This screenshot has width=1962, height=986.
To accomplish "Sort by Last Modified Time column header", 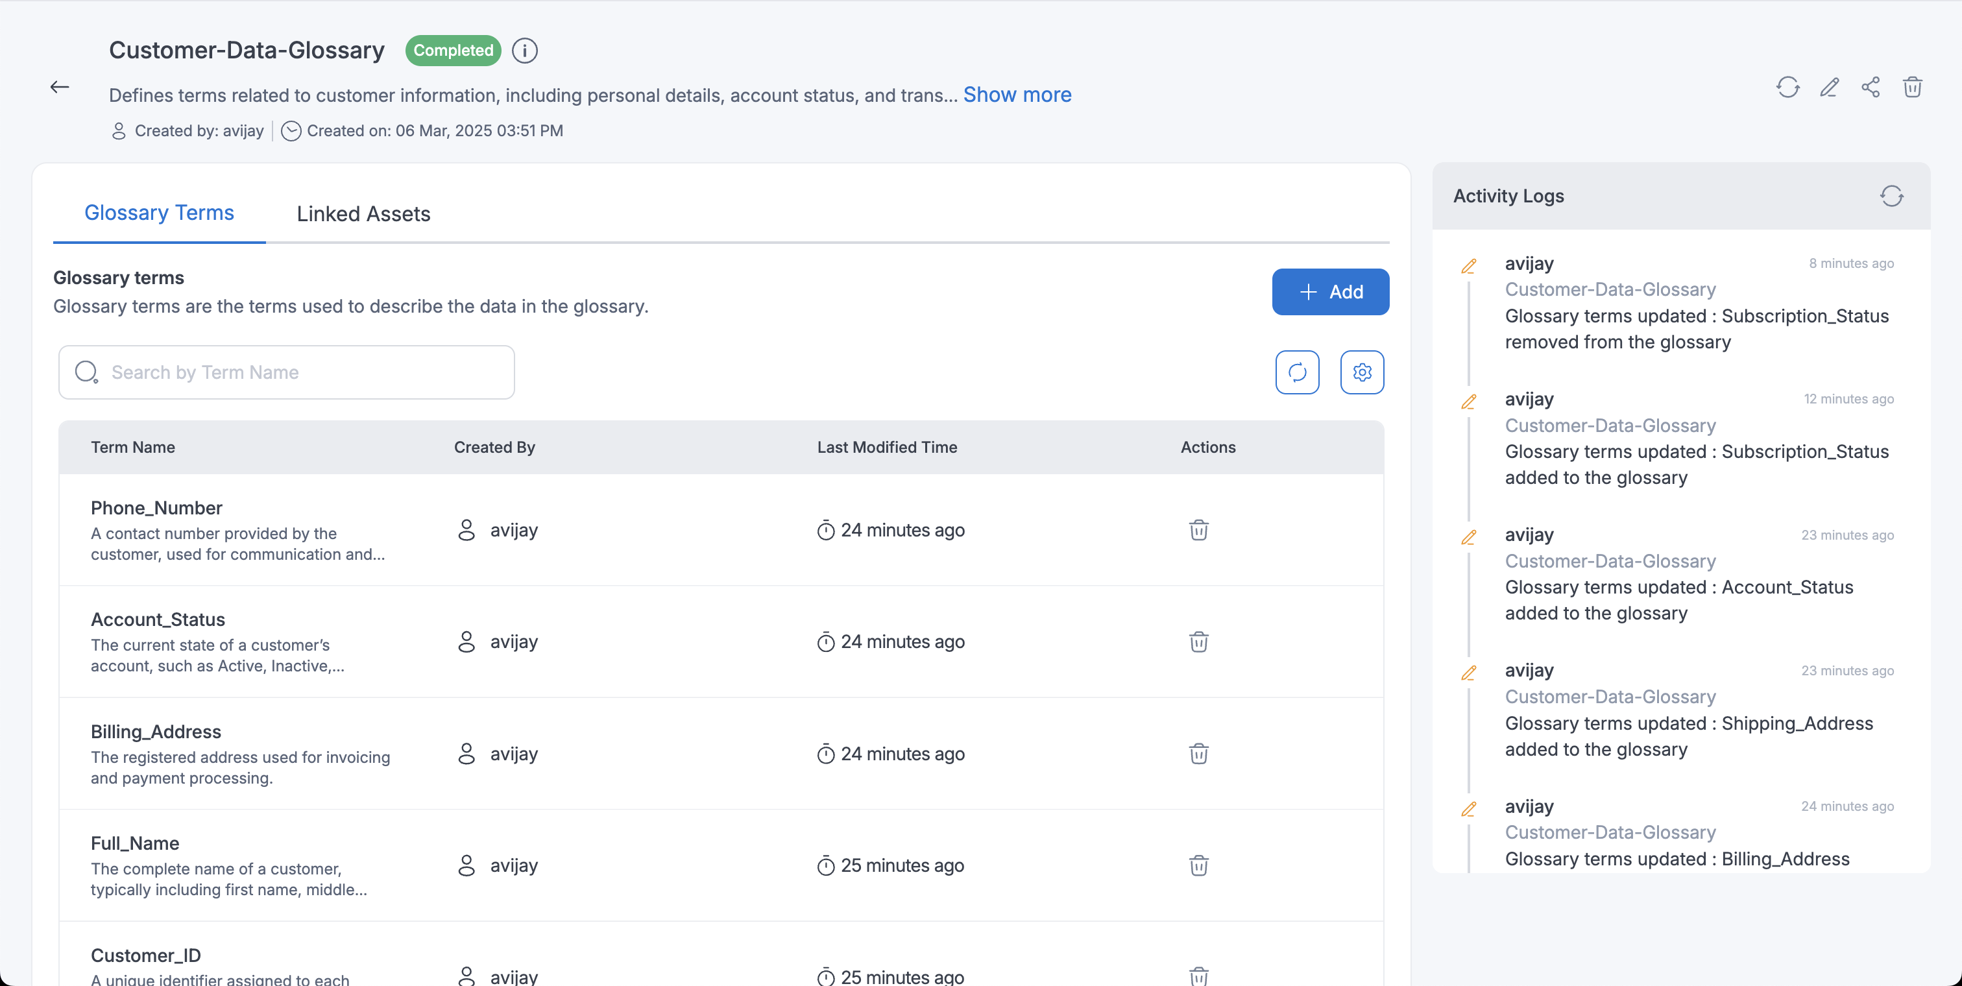I will [x=886, y=447].
